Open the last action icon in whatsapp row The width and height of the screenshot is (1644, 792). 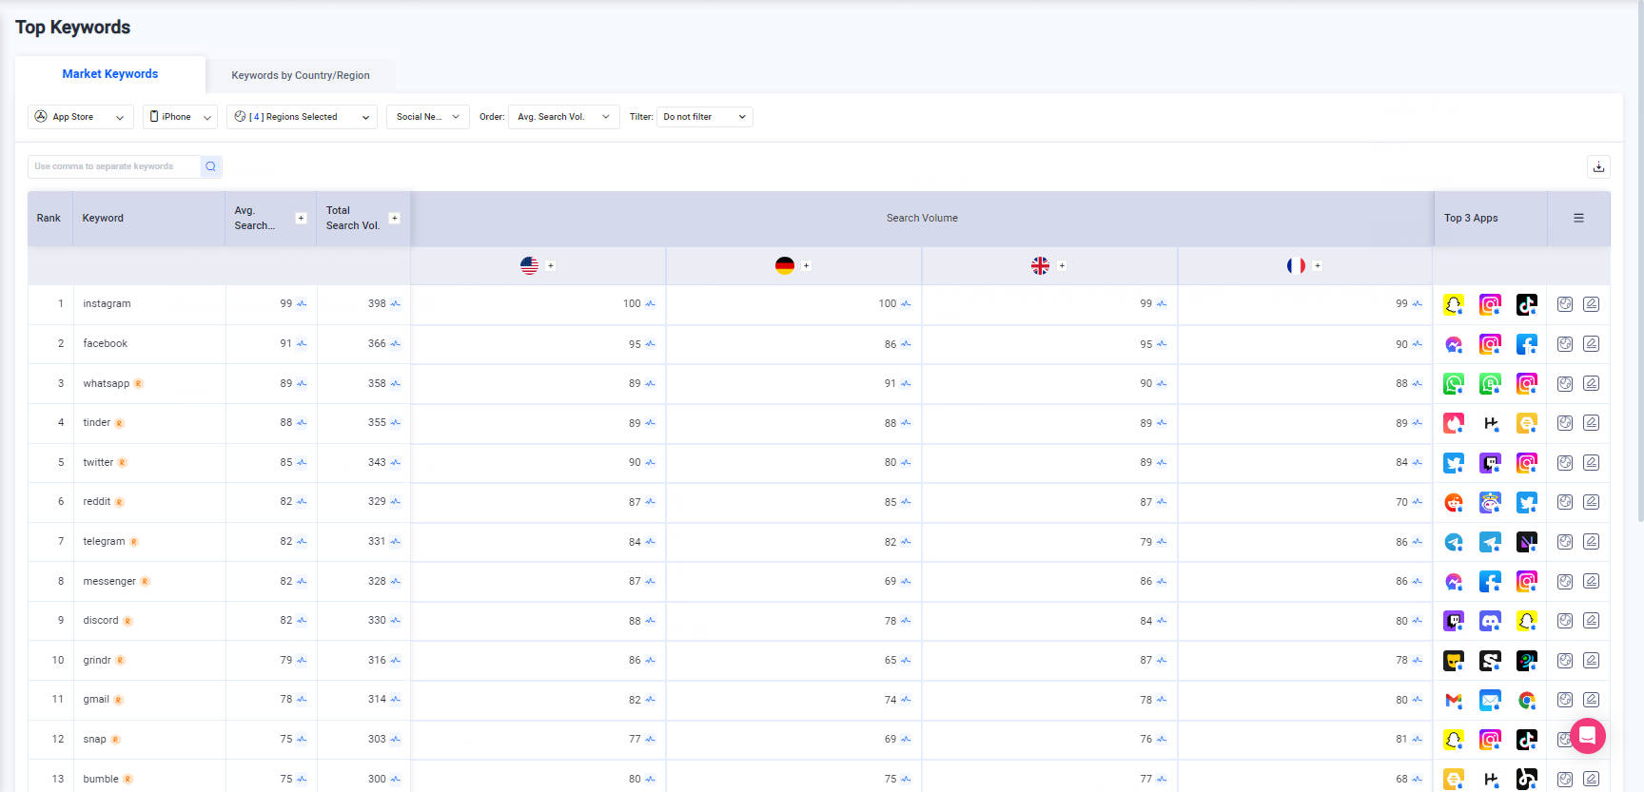[1591, 383]
